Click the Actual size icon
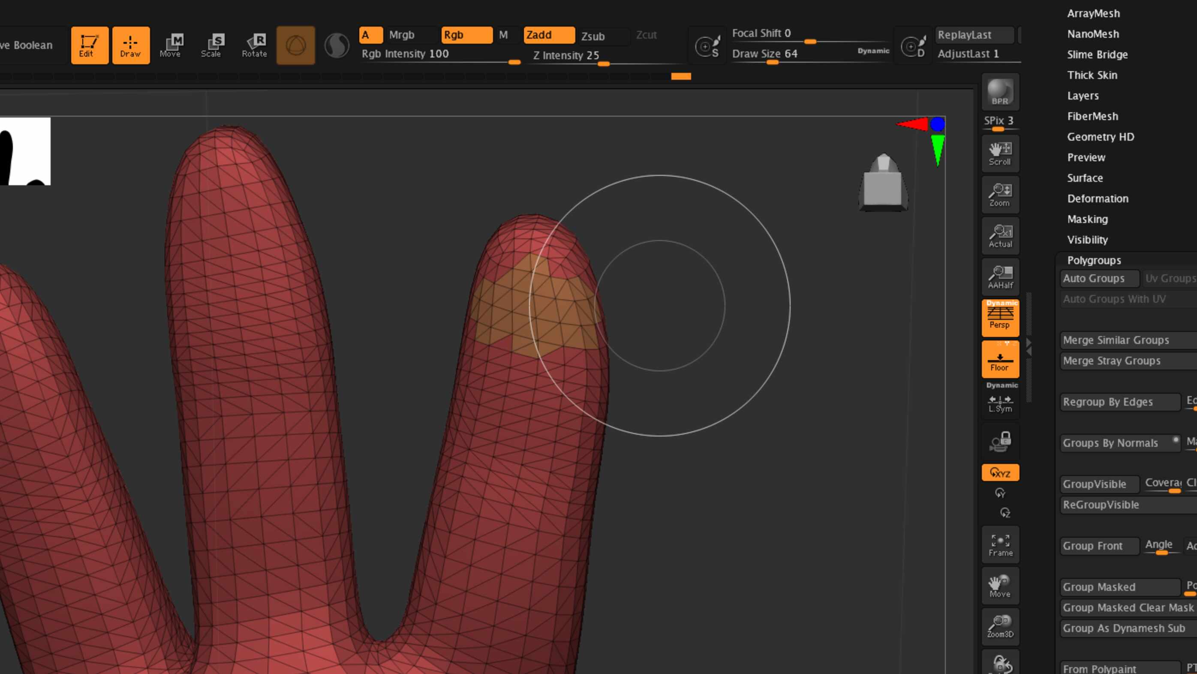1197x674 pixels. coord(1000,236)
